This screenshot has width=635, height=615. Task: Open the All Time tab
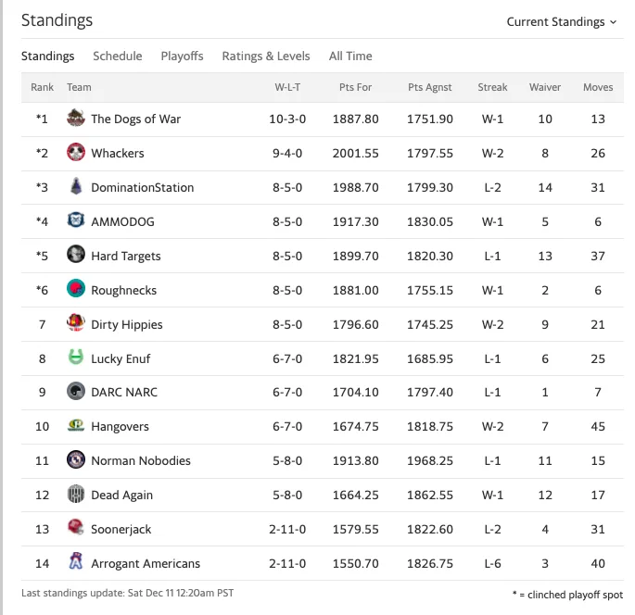tap(350, 56)
